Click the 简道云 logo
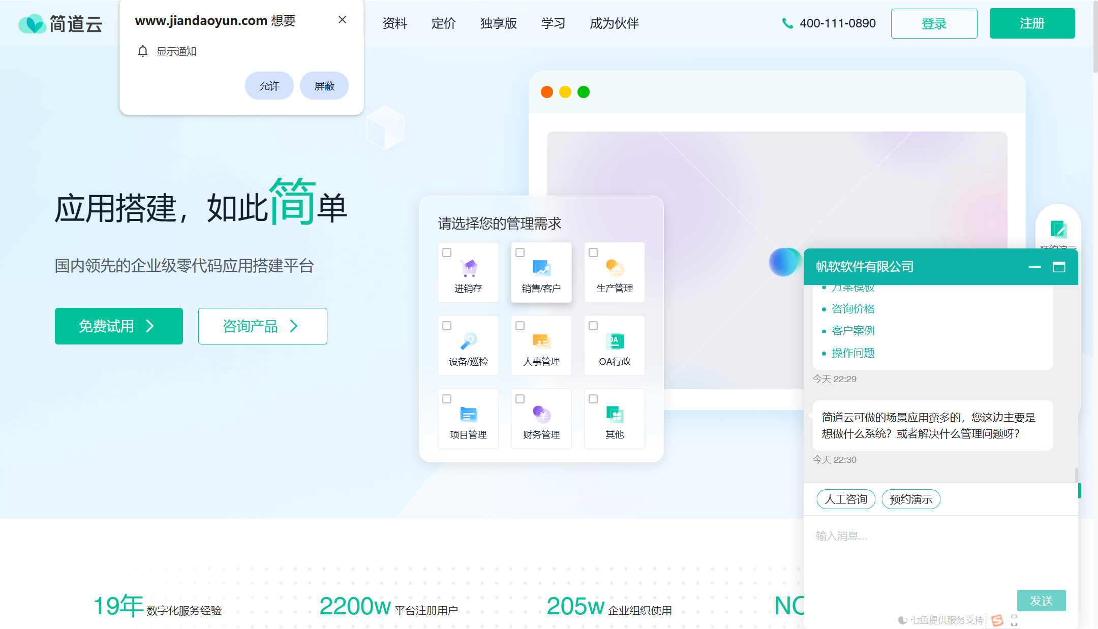The width and height of the screenshot is (1098, 629). pos(60,23)
